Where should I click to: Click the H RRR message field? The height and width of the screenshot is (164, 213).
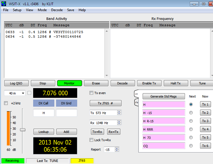point(164,129)
